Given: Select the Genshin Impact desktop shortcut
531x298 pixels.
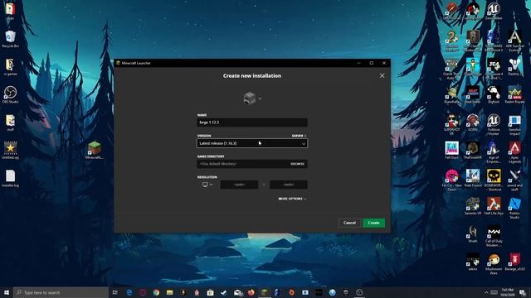Looking at the screenshot, I should coord(514,124).
